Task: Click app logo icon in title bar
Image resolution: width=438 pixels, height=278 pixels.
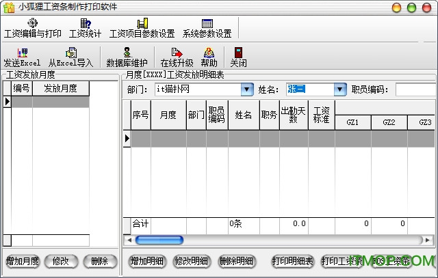Action: point(9,8)
